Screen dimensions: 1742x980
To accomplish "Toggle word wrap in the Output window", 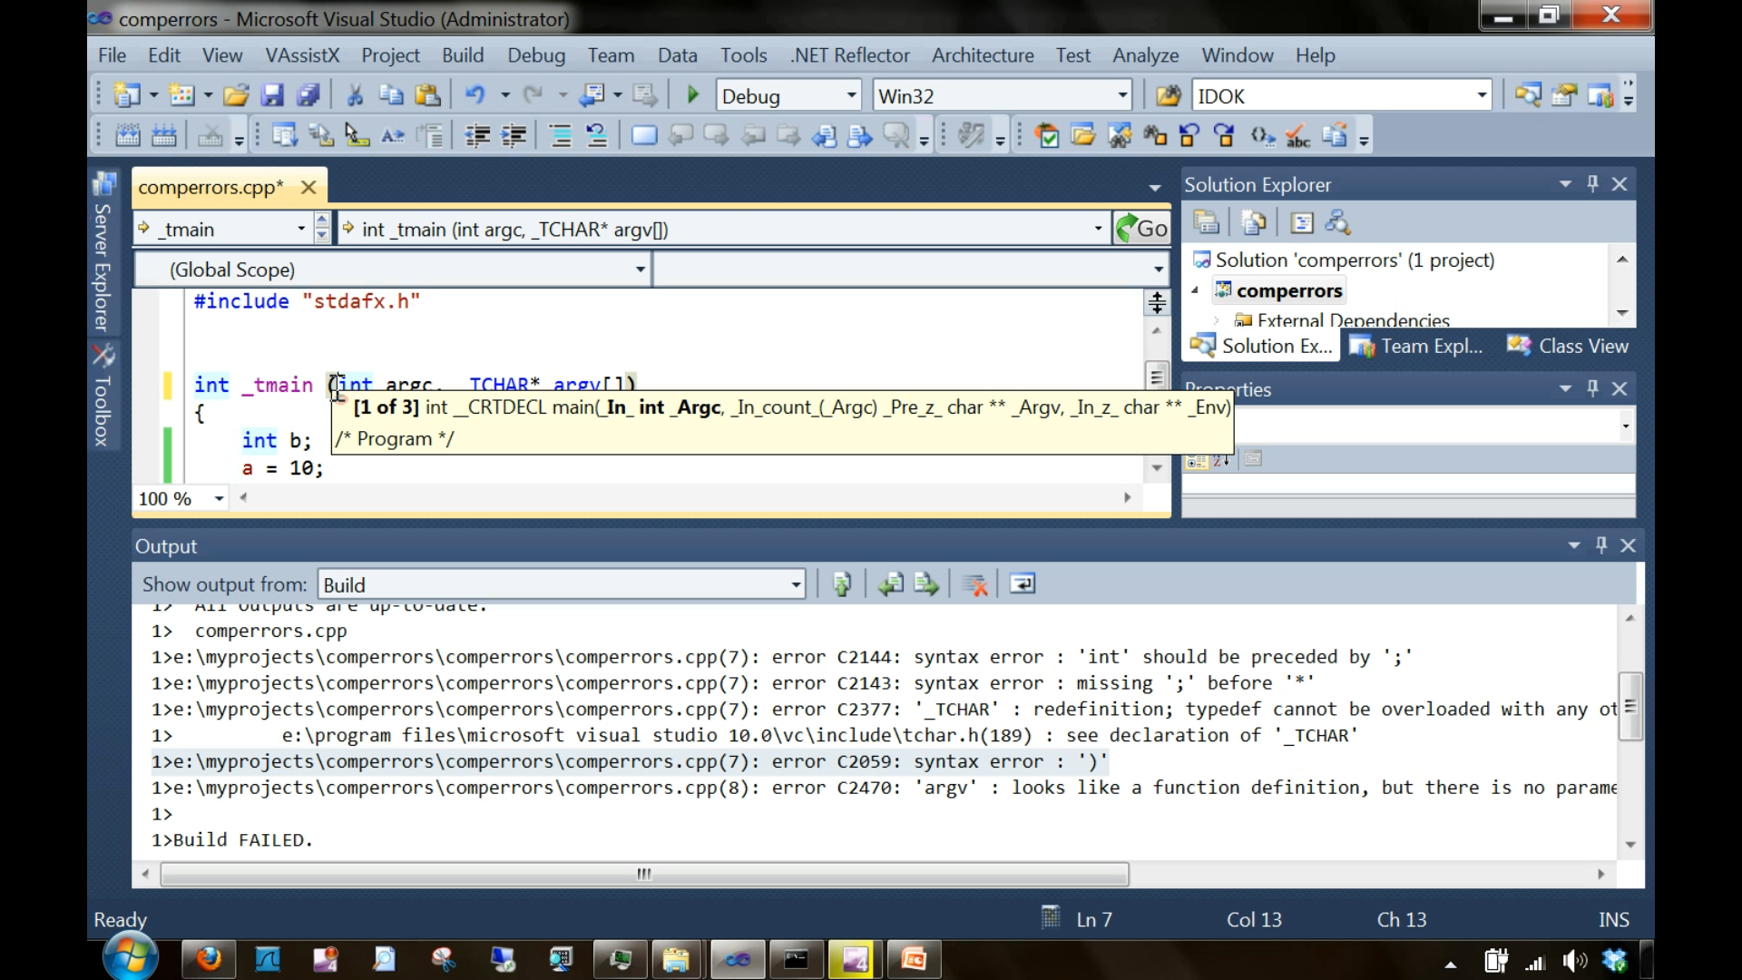I will pos(1023,583).
